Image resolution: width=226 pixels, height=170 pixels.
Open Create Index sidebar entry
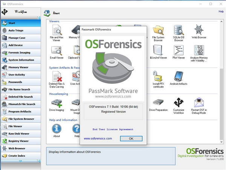coord(21,156)
